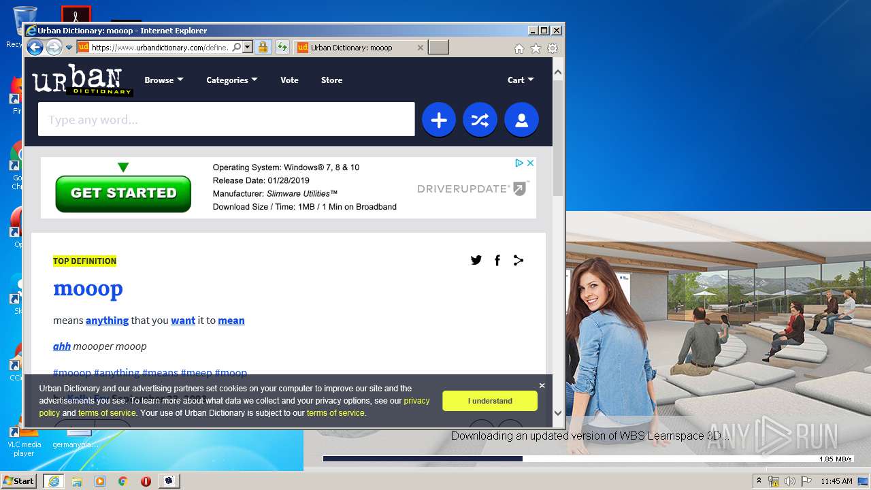
Task: Click the security lock icon in address bar
Action: pos(263,48)
